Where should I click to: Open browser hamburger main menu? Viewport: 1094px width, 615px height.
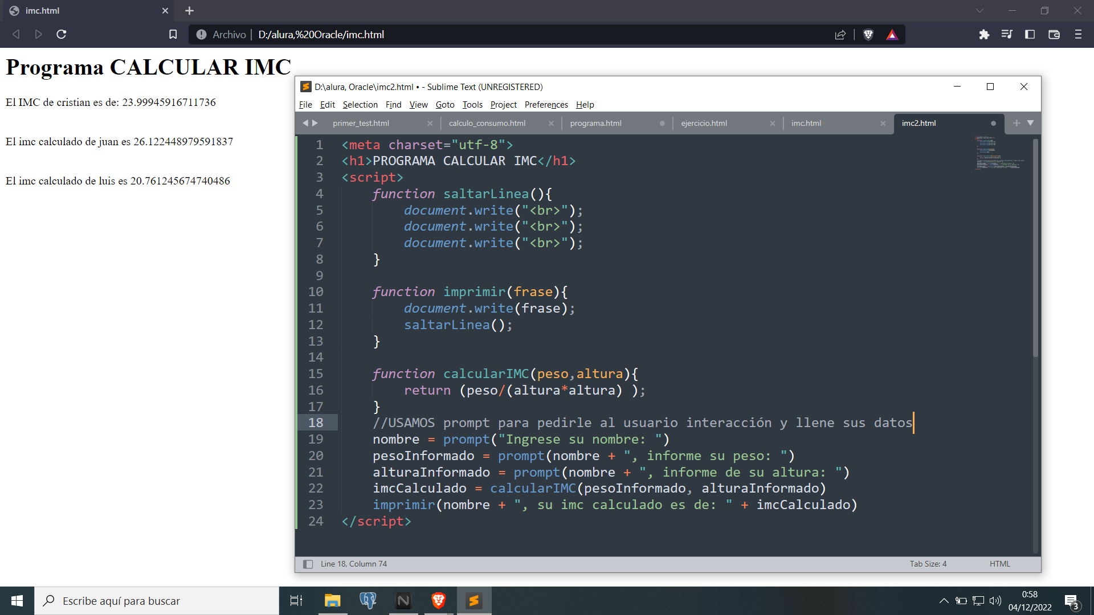tap(1078, 34)
